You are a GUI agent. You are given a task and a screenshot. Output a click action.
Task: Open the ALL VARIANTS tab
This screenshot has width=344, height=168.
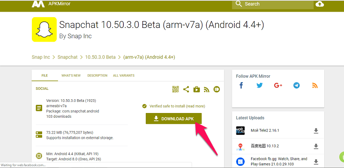124,76
